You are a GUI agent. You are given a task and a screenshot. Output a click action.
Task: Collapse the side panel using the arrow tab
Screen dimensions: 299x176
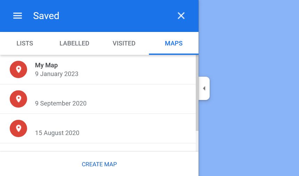204,89
